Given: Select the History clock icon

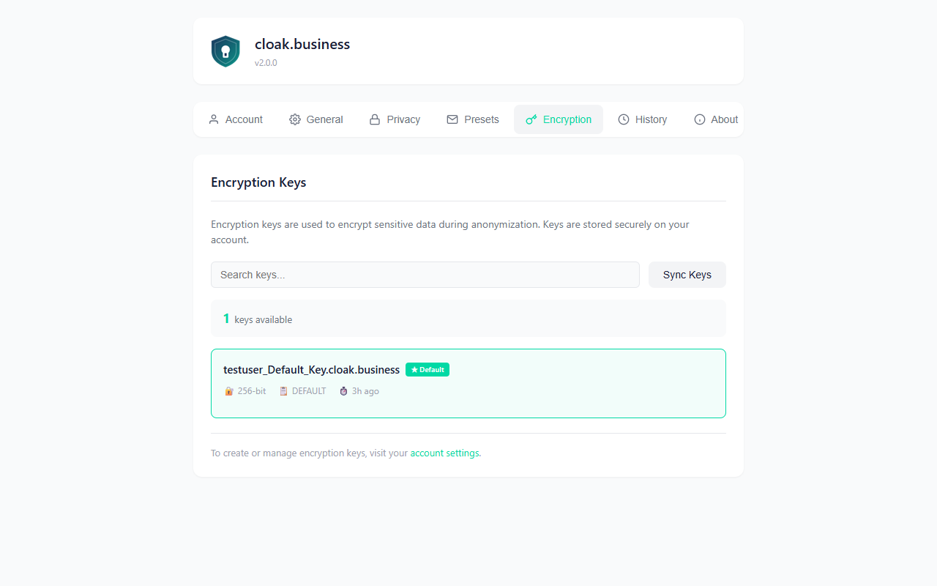Looking at the screenshot, I should coord(623,119).
